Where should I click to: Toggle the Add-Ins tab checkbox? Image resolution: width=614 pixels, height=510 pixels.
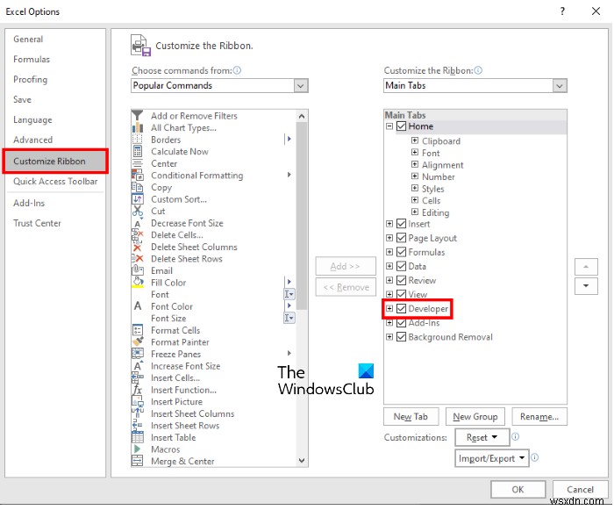(401, 323)
